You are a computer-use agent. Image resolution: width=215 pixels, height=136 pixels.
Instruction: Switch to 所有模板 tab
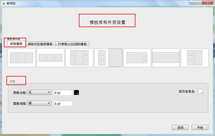(x=16, y=44)
